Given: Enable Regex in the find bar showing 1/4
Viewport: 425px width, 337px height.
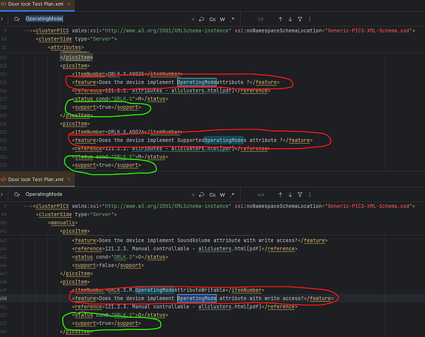Looking at the screenshot, I should pos(233,20).
